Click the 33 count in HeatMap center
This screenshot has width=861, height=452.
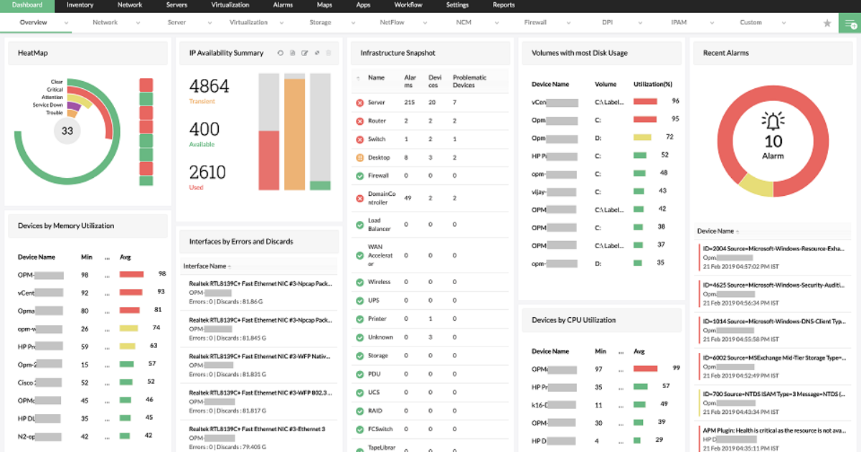[67, 131]
